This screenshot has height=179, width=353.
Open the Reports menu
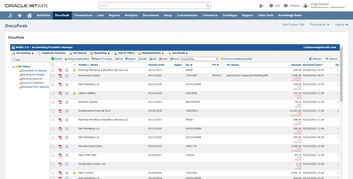click(114, 15)
